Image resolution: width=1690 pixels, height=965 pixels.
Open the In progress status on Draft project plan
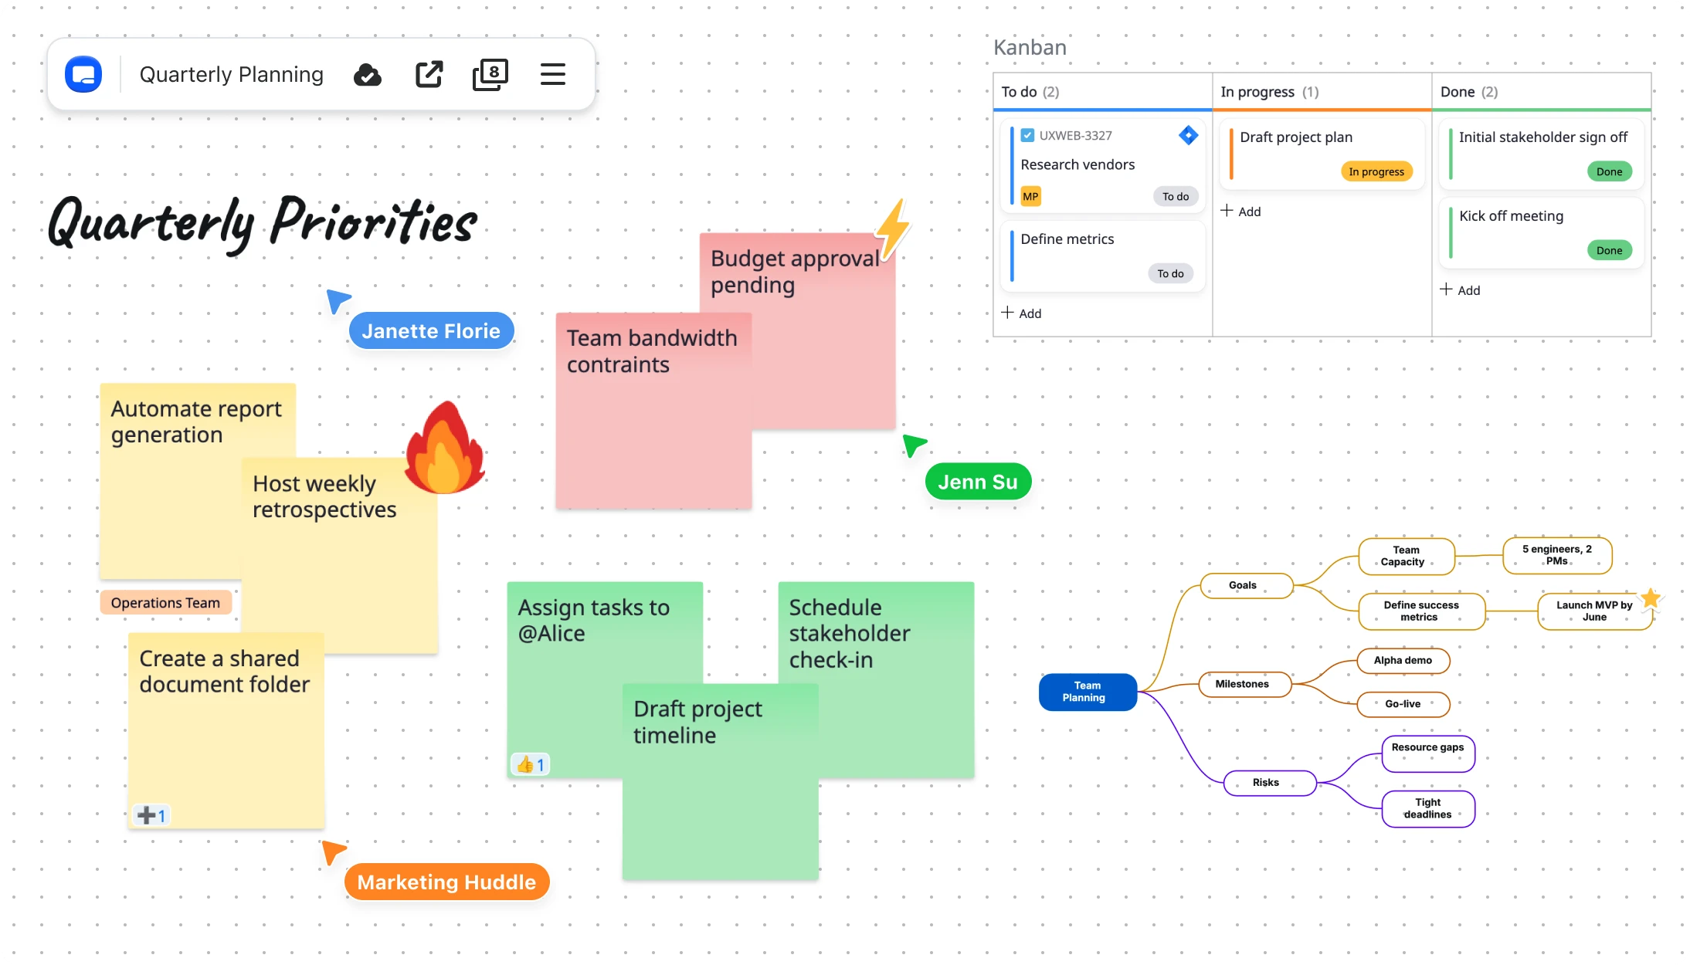[1376, 171]
